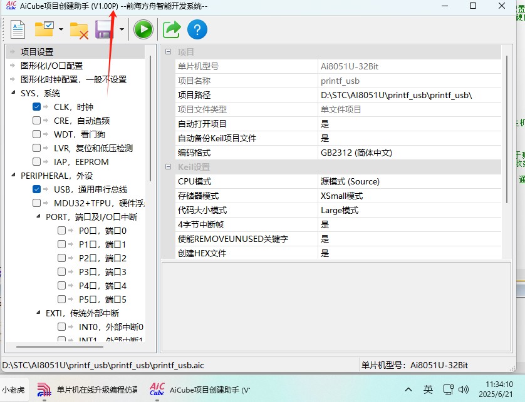
Task: Open 单片机在线升级编程仿真 from the taskbar
Action: coord(87,389)
